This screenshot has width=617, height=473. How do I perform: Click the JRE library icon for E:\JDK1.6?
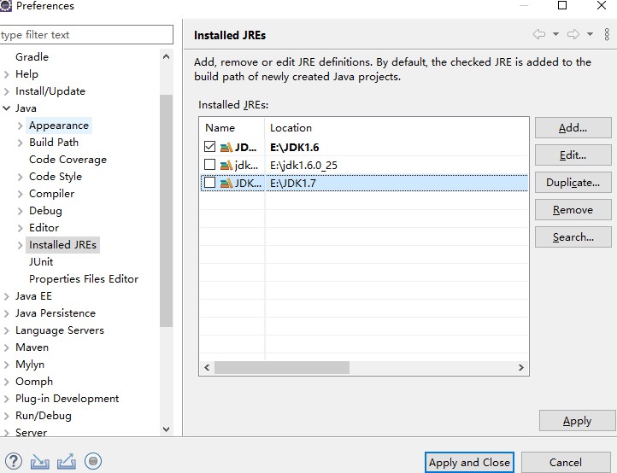pyautogui.click(x=226, y=148)
